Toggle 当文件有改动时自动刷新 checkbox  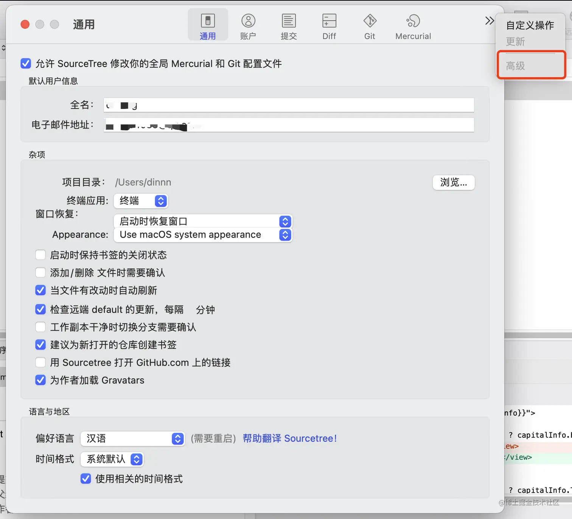pos(40,290)
